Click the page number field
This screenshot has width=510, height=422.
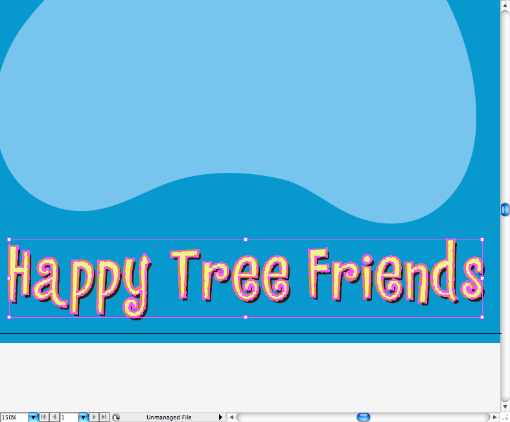pyautogui.click(x=69, y=417)
